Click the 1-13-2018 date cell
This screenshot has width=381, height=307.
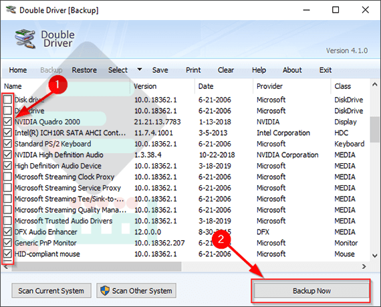[x=215, y=122]
